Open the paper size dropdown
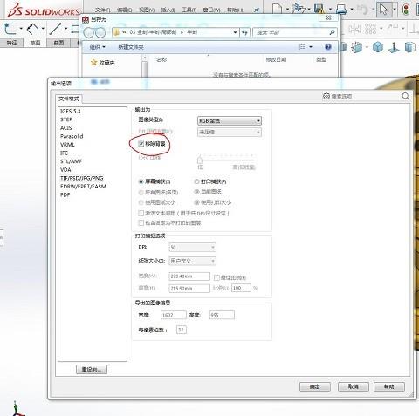419x416 pixels. pyautogui.click(x=192, y=261)
